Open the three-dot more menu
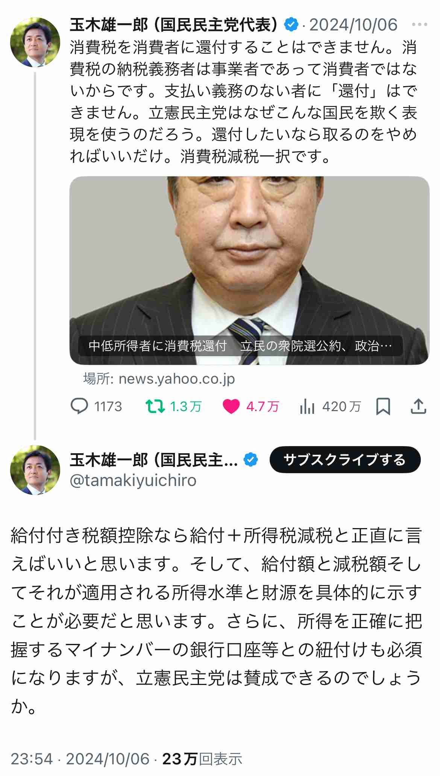 420,25
